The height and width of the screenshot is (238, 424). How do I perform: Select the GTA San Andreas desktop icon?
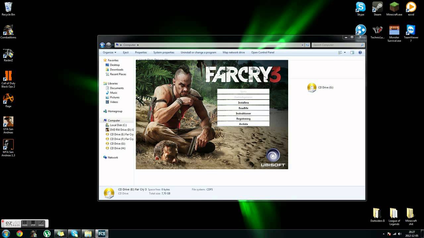[x=8, y=125]
